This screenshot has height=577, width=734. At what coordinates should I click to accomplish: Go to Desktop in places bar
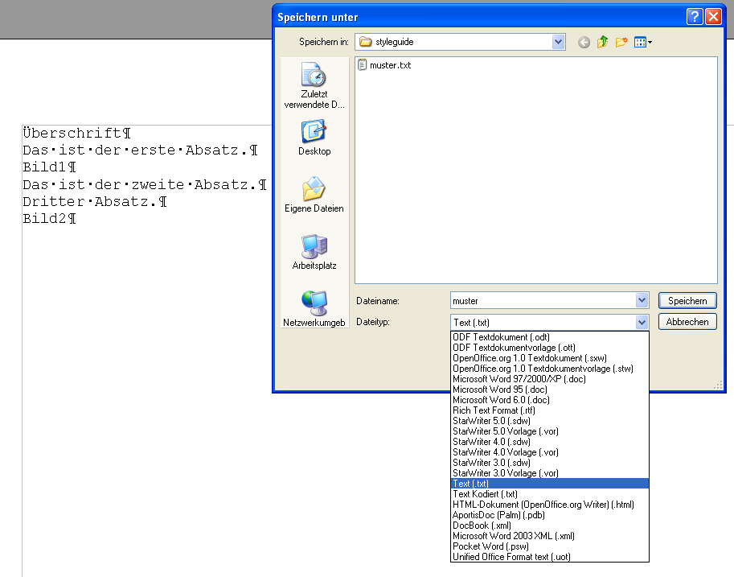(x=314, y=138)
